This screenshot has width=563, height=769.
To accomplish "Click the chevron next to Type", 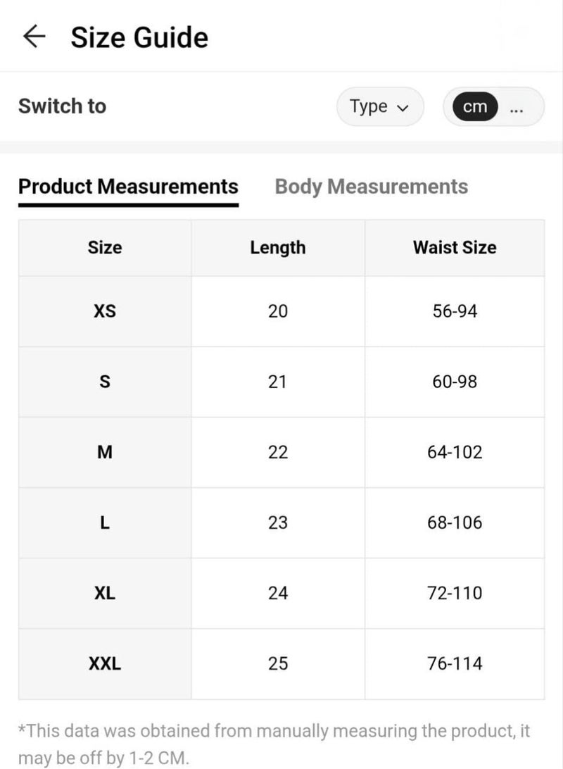I will [403, 107].
